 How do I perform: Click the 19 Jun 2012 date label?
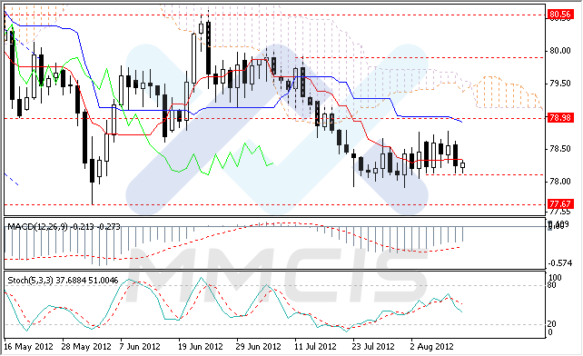(x=201, y=347)
